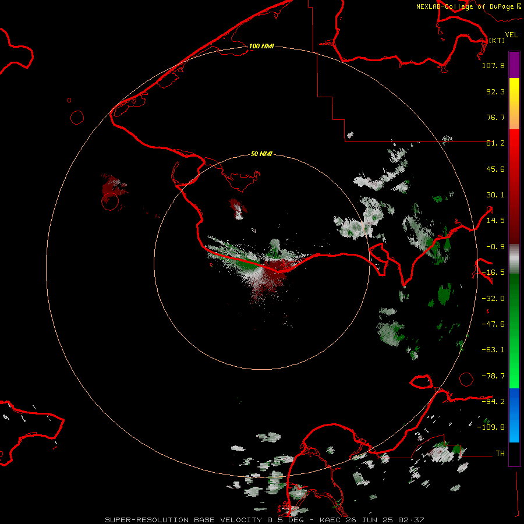Image resolution: width=524 pixels, height=524 pixels.
Task: Click the -16.5 scale value
Action: 493,272
